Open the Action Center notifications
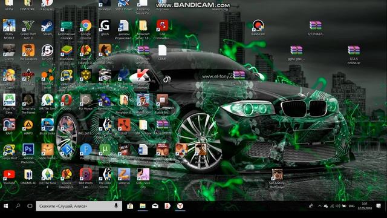This screenshot has height=218, width=387. pos(379,206)
